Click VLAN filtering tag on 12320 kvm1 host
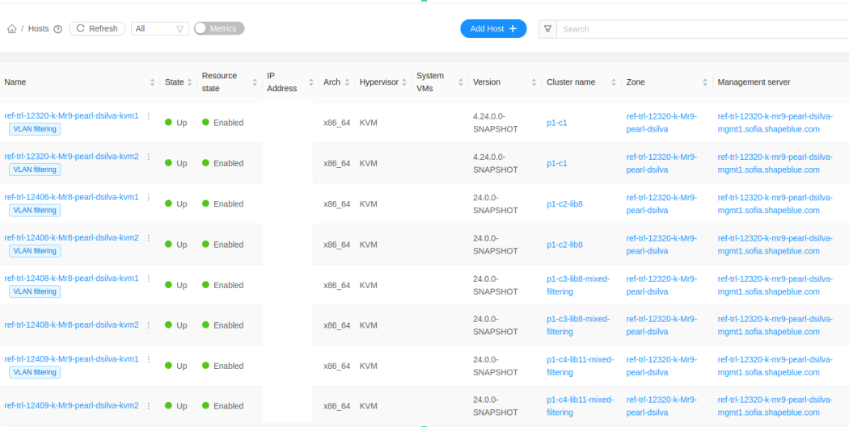The height and width of the screenshot is (427, 849). 35,128
